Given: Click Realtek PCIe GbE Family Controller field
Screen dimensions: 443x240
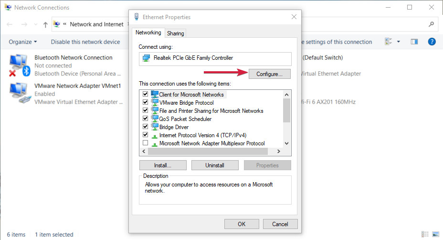Looking at the screenshot, I should (215, 59).
